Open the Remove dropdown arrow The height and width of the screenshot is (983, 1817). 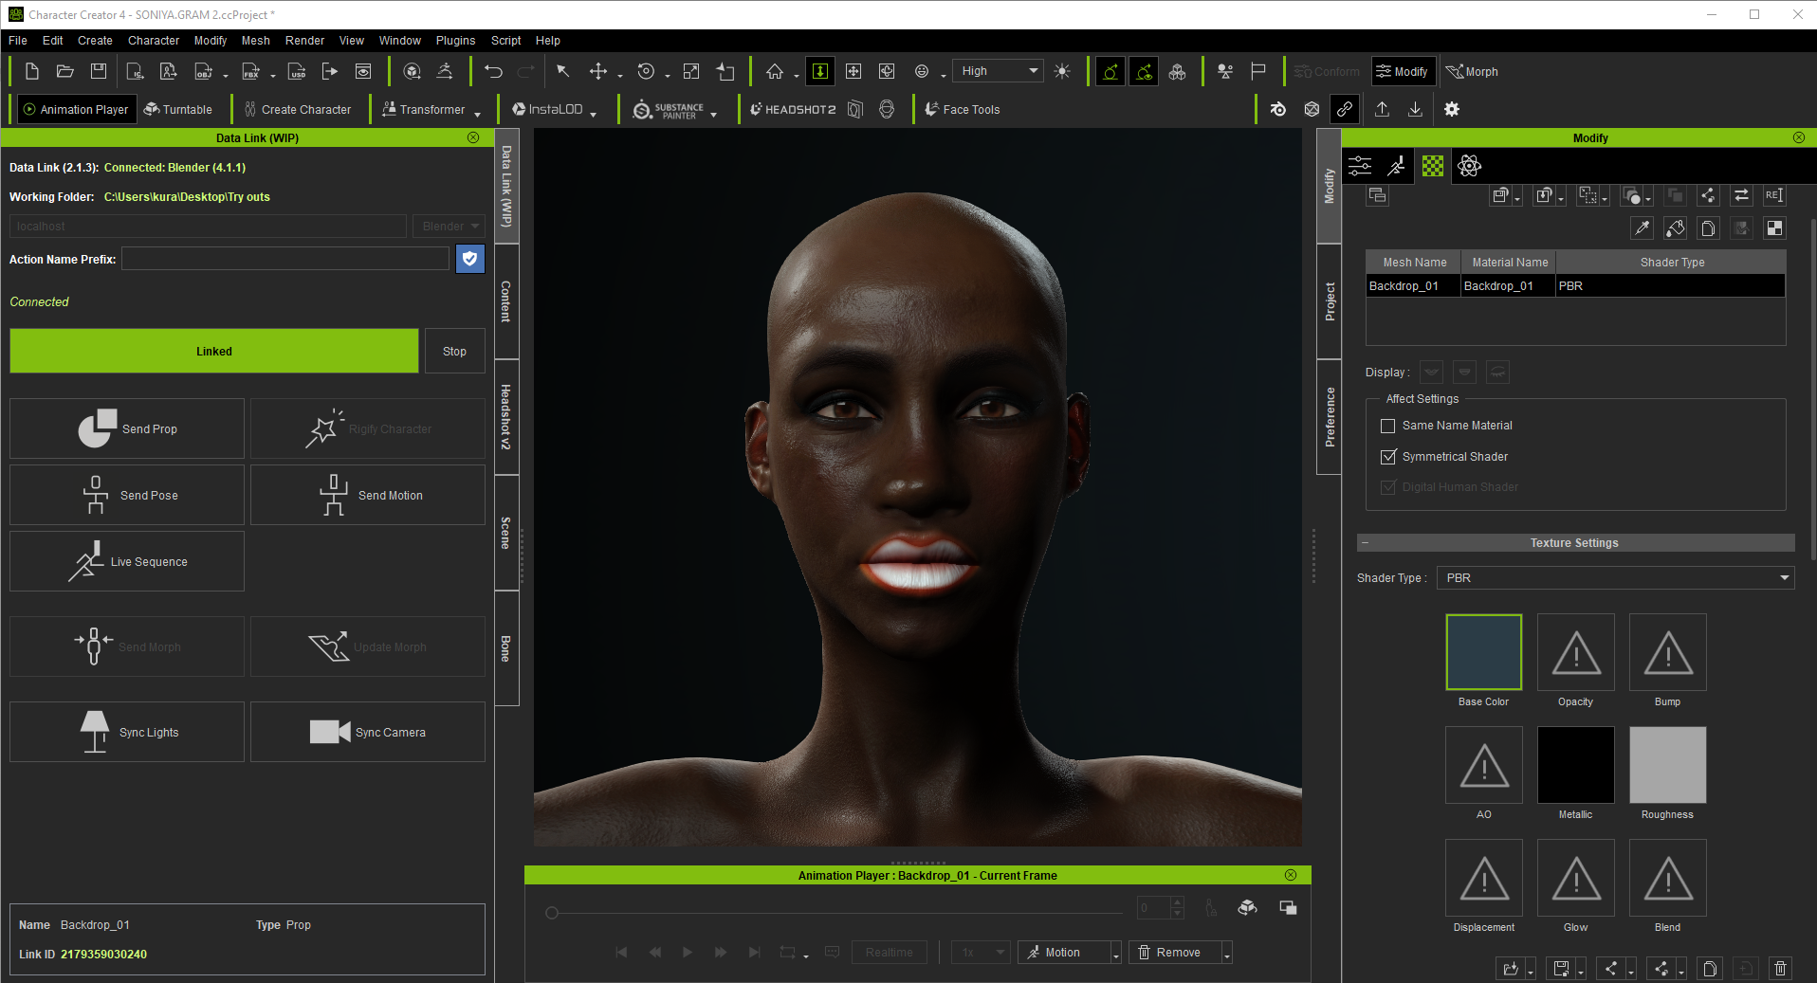pyautogui.click(x=1227, y=954)
